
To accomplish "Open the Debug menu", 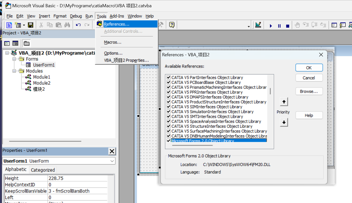I will (76, 16).
